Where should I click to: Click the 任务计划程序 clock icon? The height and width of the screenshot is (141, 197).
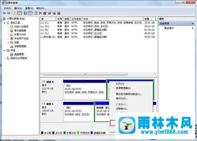12,27
